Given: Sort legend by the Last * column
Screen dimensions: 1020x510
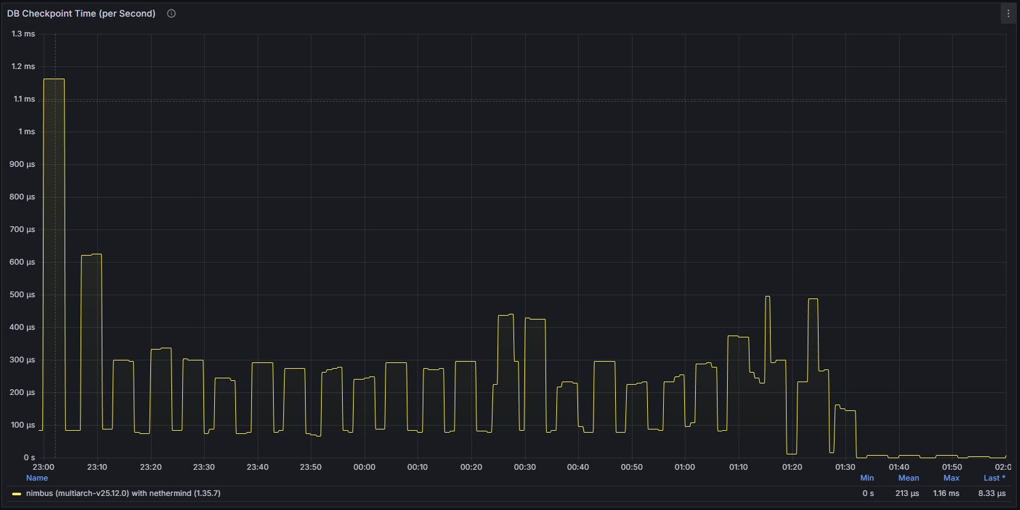Looking at the screenshot, I should [x=994, y=478].
